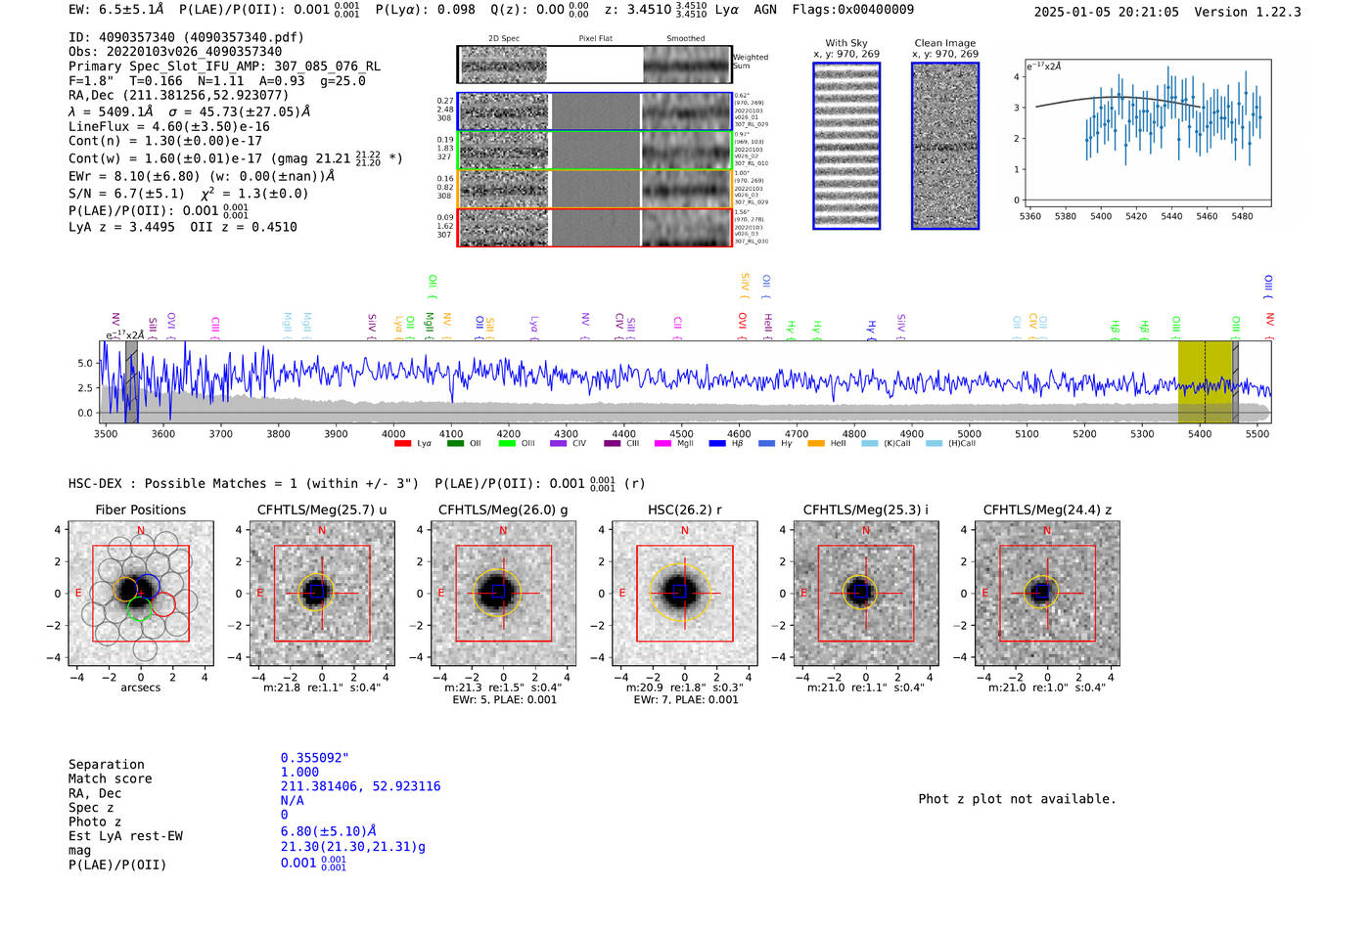This screenshot has width=1370, height=932.
Task: Select the RA,Dec coordinates in the header
Action: click(x=178, y=96)
